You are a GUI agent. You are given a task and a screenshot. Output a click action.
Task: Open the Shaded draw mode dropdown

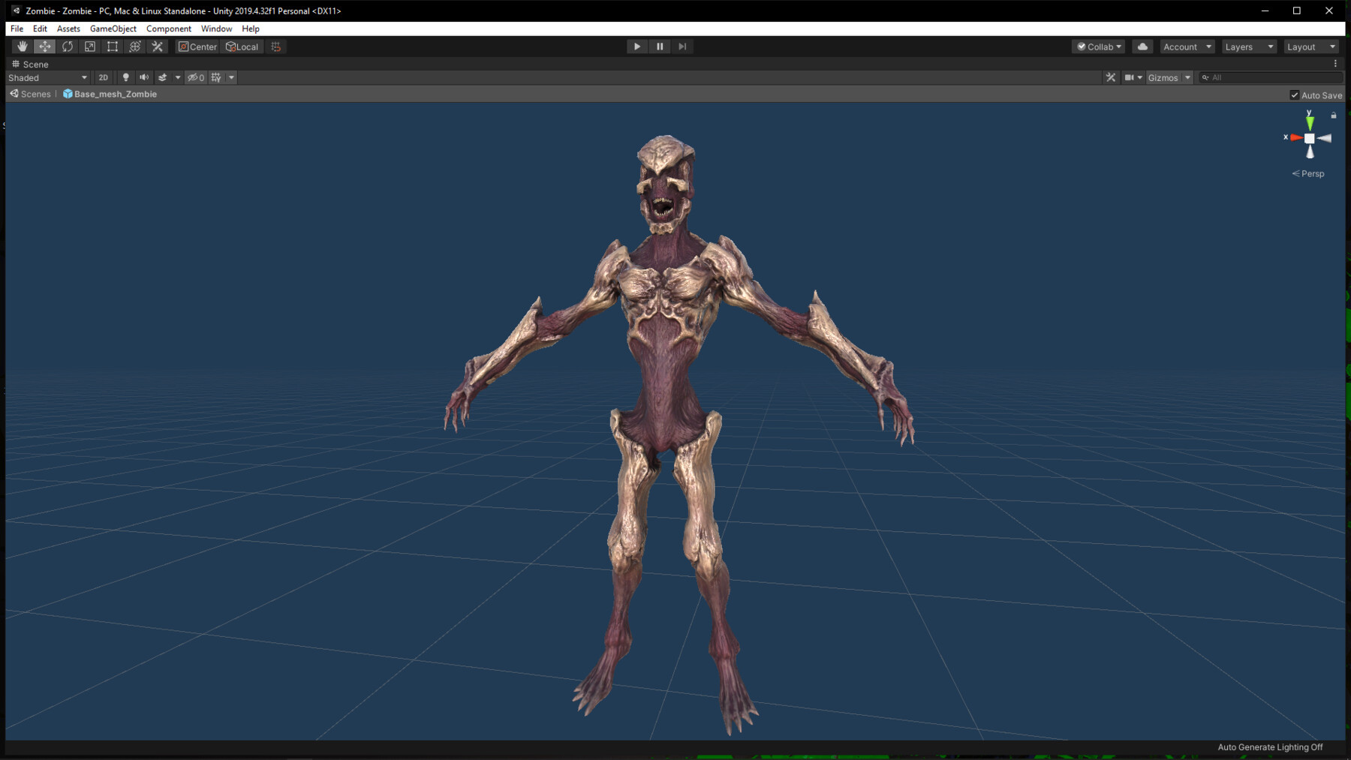(47, 77)
